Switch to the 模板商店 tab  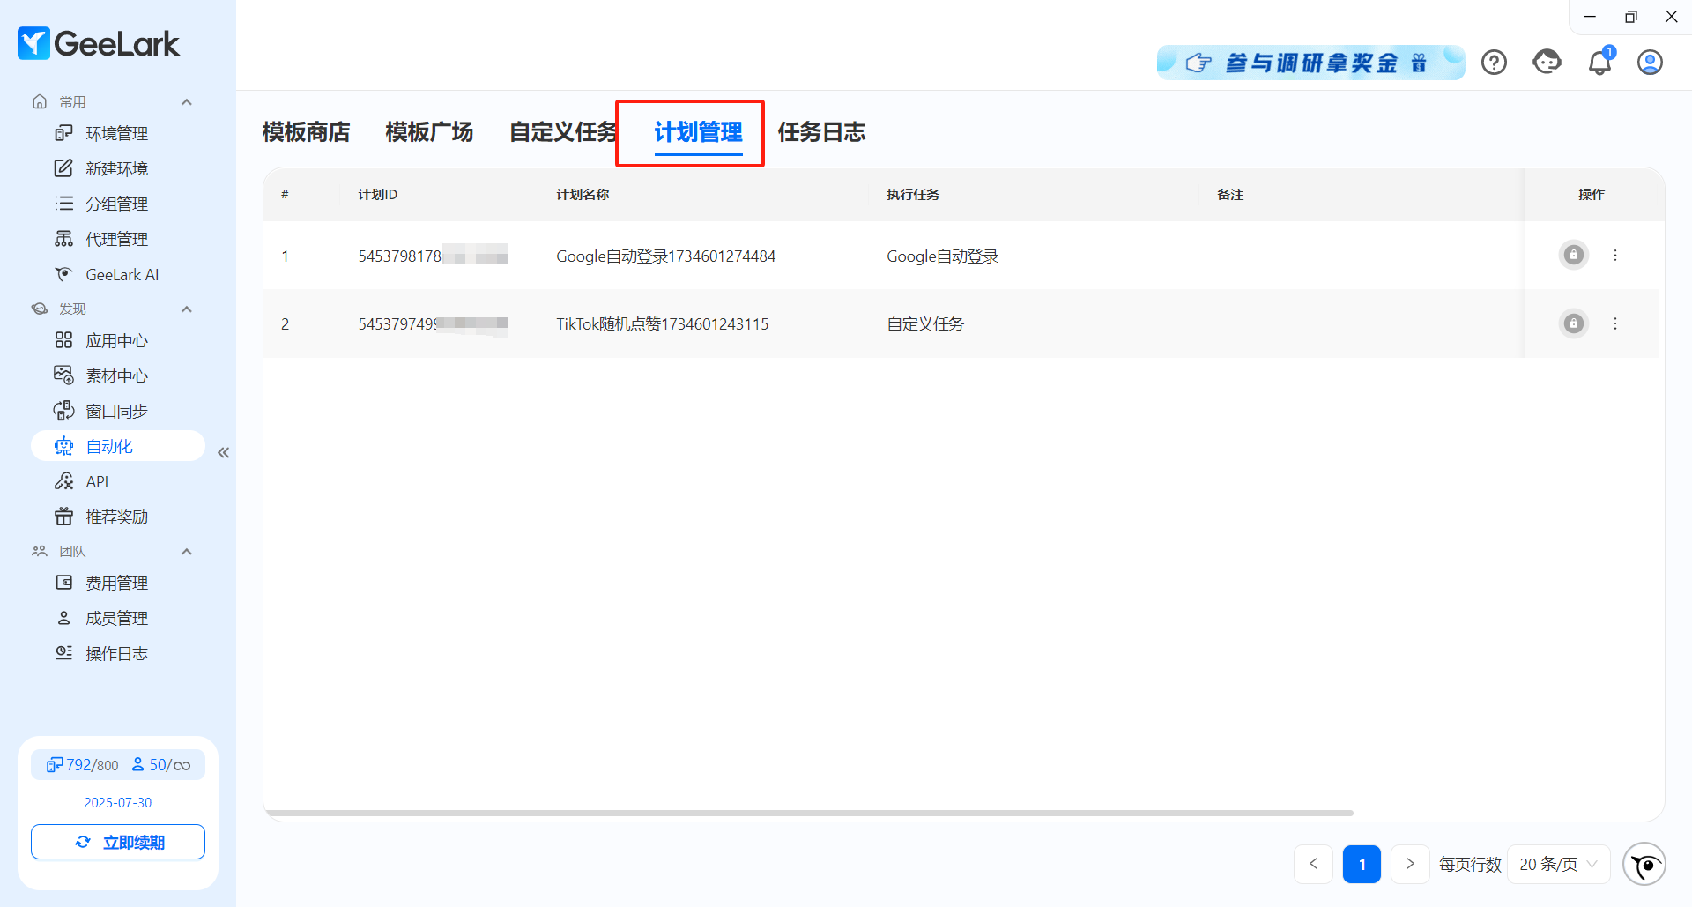coord(306,132)
